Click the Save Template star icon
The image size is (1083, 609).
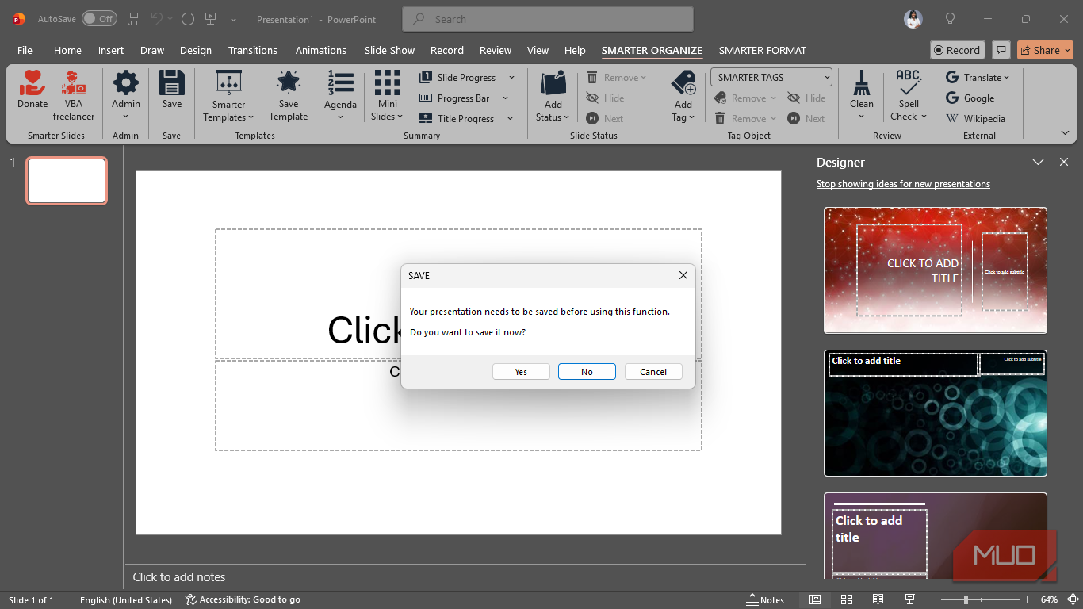(x=288, y=82)
